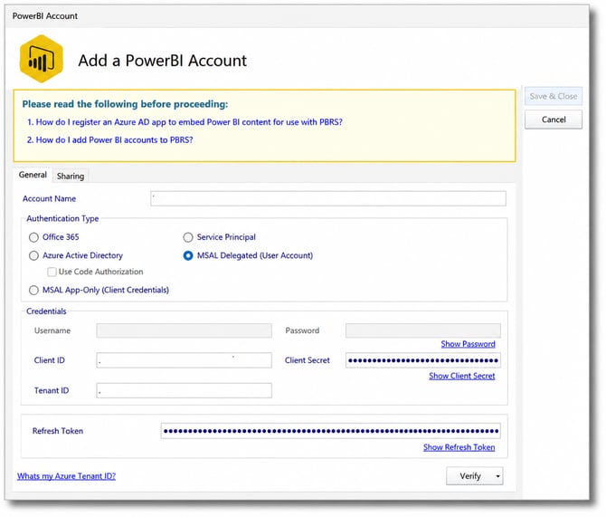Focus the Client ID input field
Screen dimensions: 606x517
click(x=184, y=360)
